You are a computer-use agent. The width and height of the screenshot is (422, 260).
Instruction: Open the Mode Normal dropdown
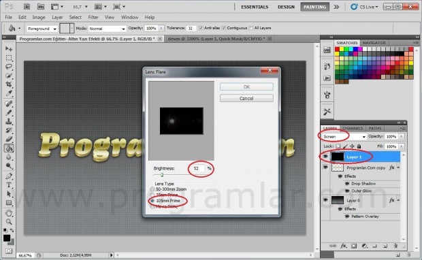point(108,29)
